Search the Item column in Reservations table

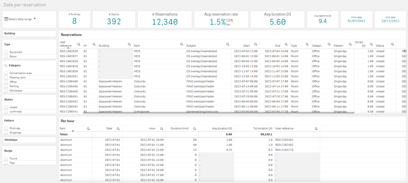[182, 44]
